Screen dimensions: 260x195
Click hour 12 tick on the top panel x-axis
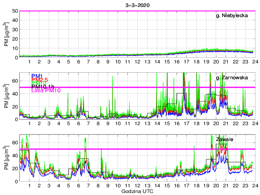point(136,62)
